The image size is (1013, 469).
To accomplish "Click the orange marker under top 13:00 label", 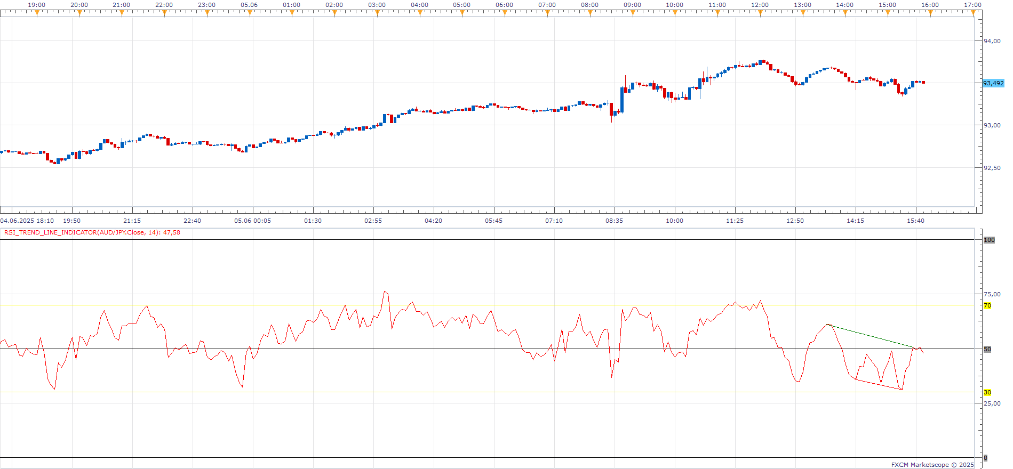I will (803, 13).
